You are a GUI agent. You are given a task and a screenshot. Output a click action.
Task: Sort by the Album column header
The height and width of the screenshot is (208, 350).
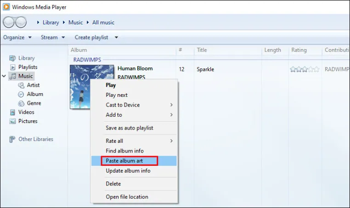point(122,50)
